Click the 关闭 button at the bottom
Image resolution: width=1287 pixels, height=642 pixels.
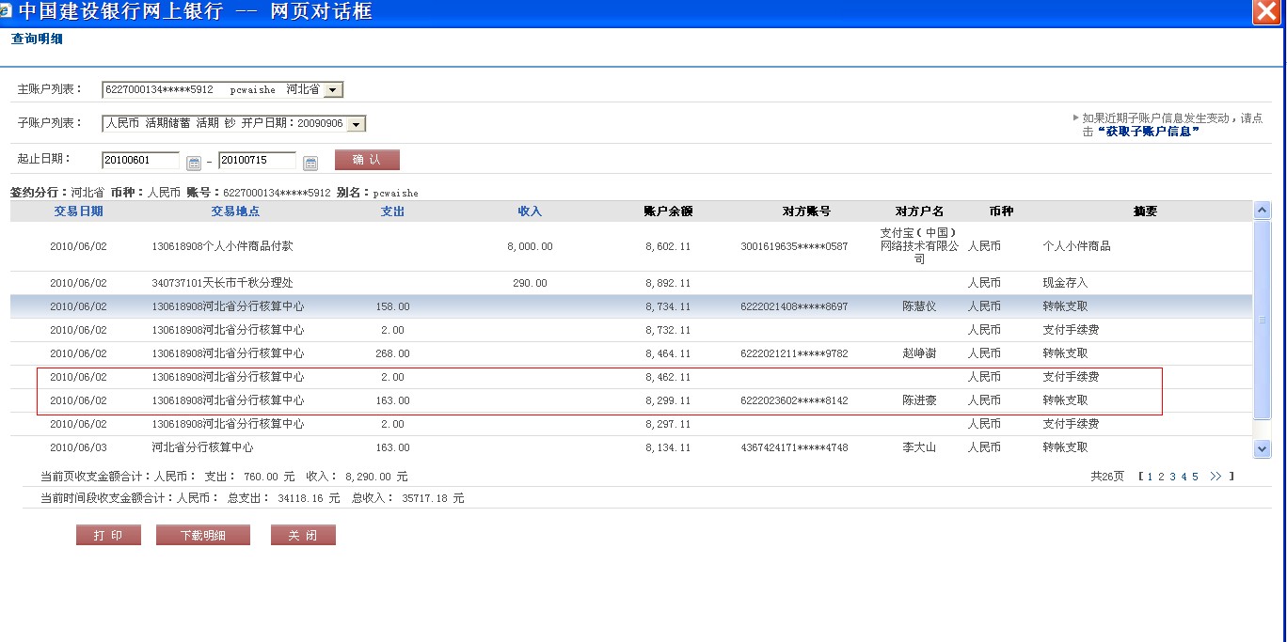tap(303, 535)
